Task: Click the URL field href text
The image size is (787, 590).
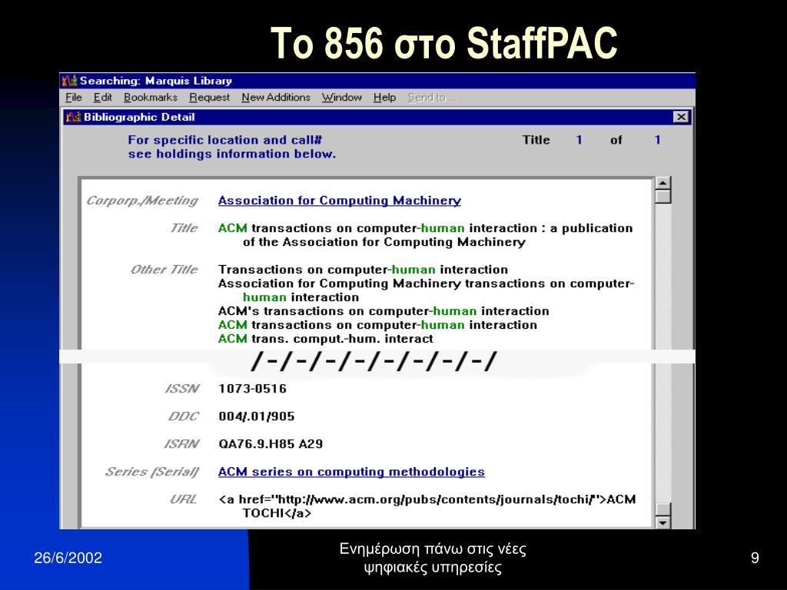Action: (x=427, y=506)
